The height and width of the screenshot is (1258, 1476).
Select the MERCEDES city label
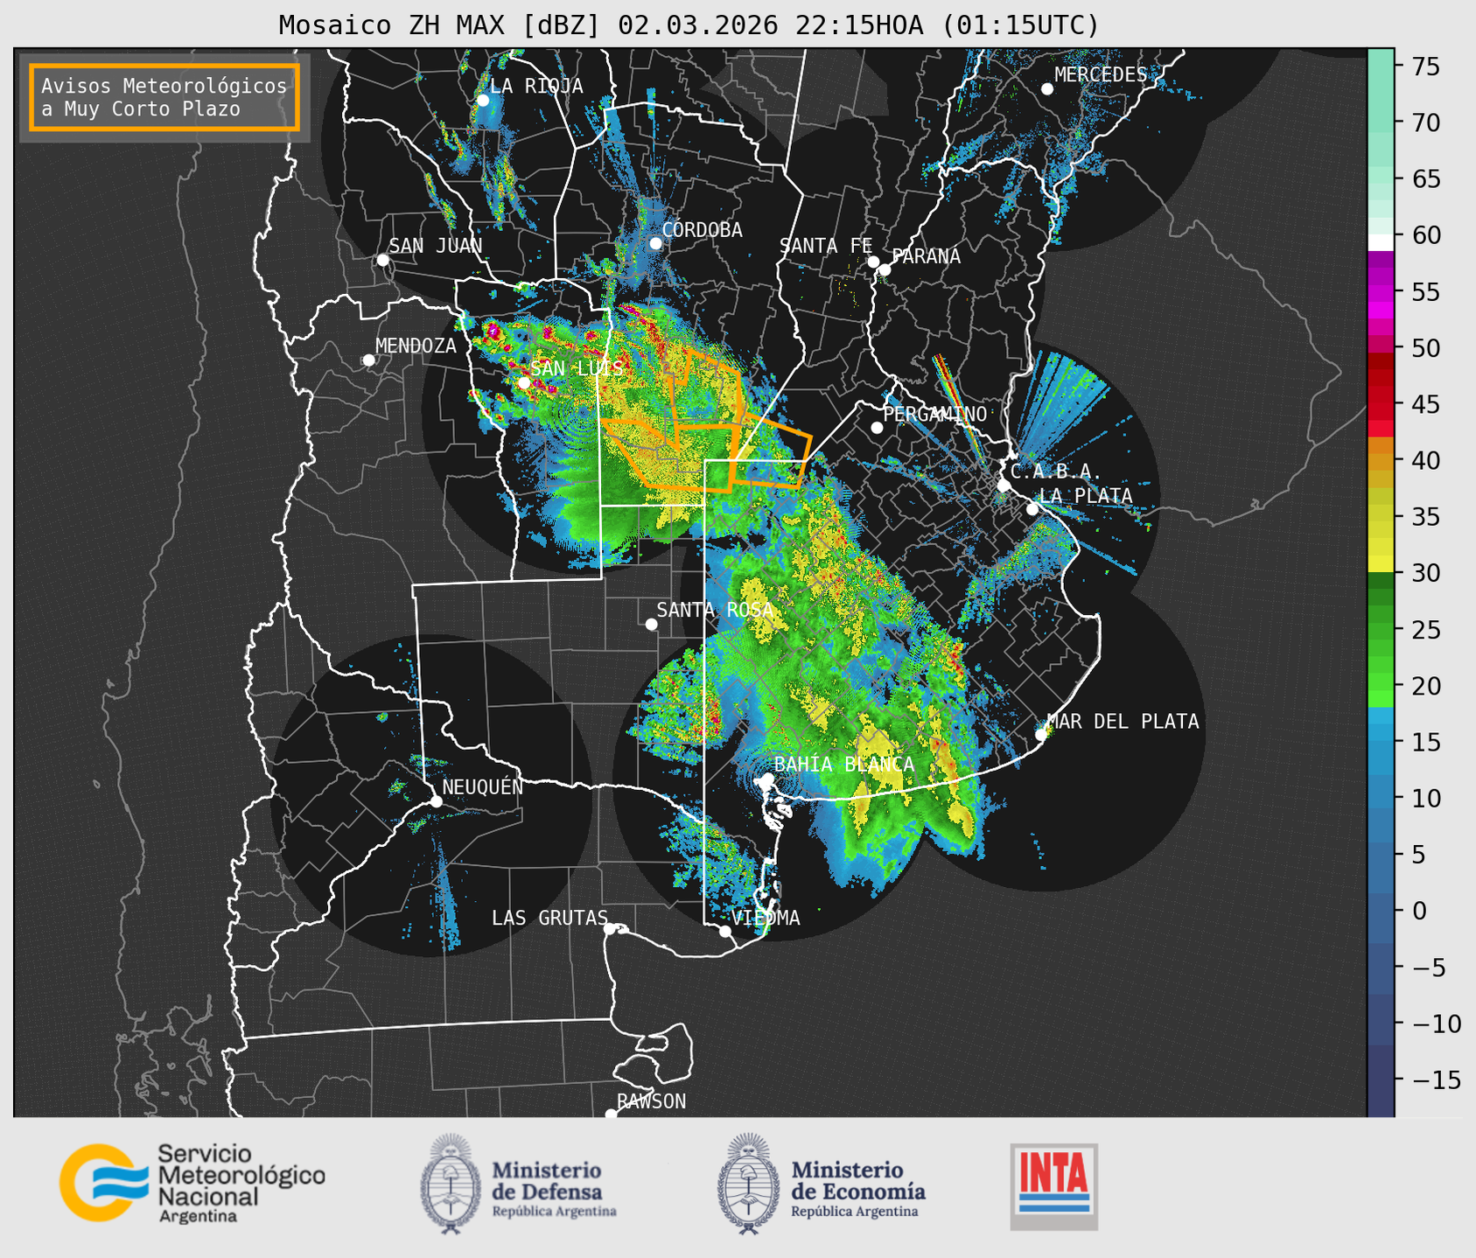click(1100, 75)
